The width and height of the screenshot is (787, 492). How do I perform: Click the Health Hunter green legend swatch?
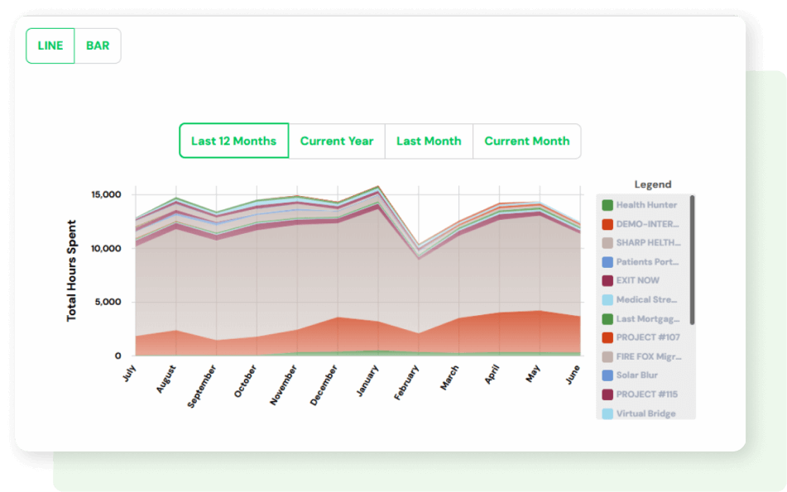[607, 205]
